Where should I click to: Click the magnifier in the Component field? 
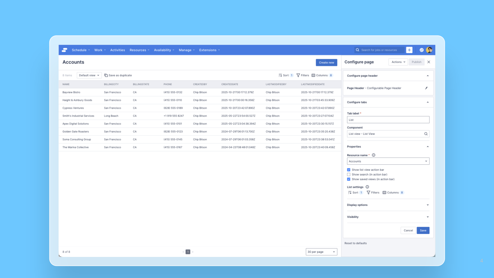pyautogui.click(x=426, y=134)
